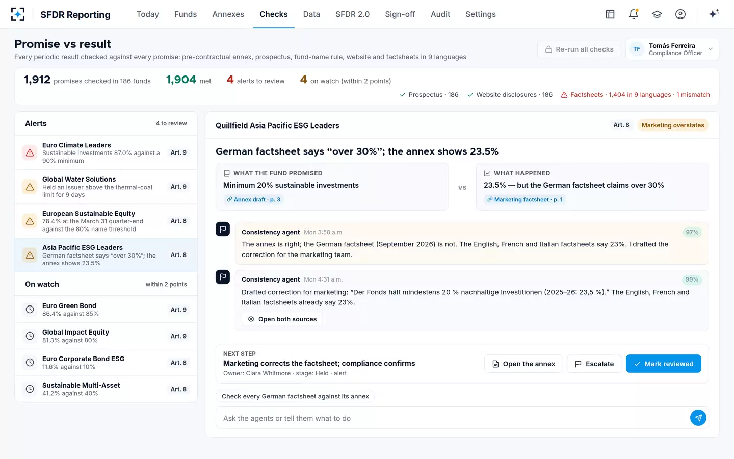Select European Sustainable Equity alert row
This screenshot has width=734, height=459.
click(106, 221)
